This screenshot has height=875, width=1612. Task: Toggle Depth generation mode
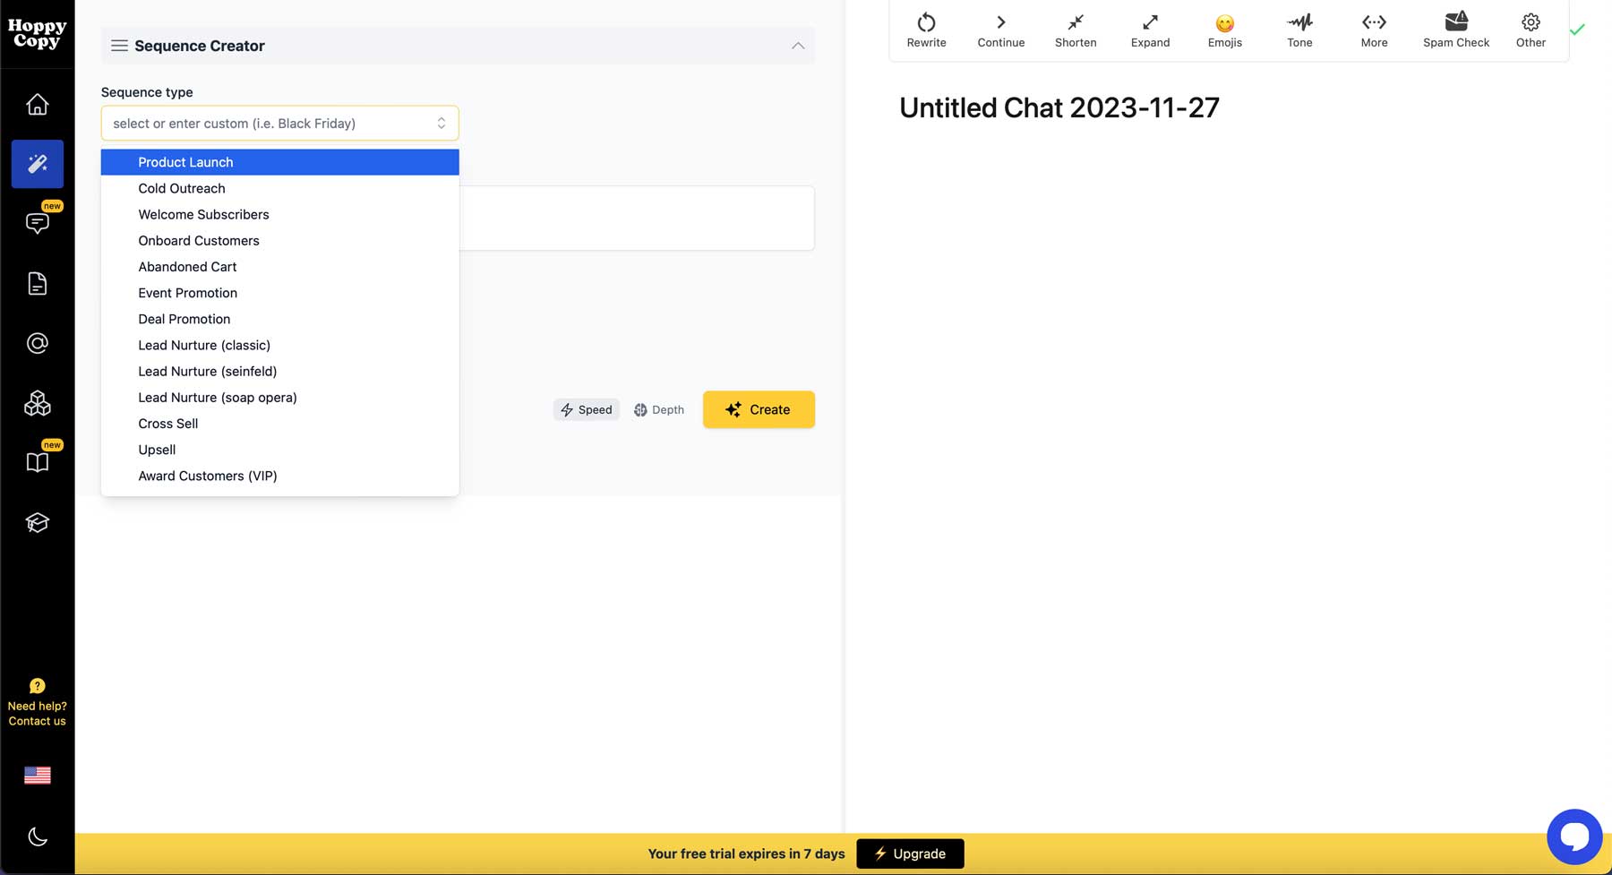coord(658,409)
